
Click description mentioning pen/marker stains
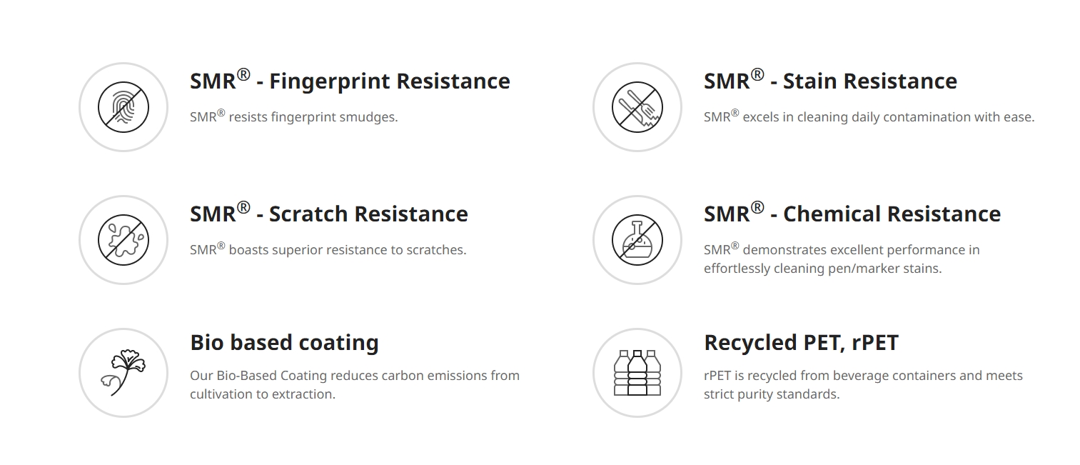coord(842,259)
